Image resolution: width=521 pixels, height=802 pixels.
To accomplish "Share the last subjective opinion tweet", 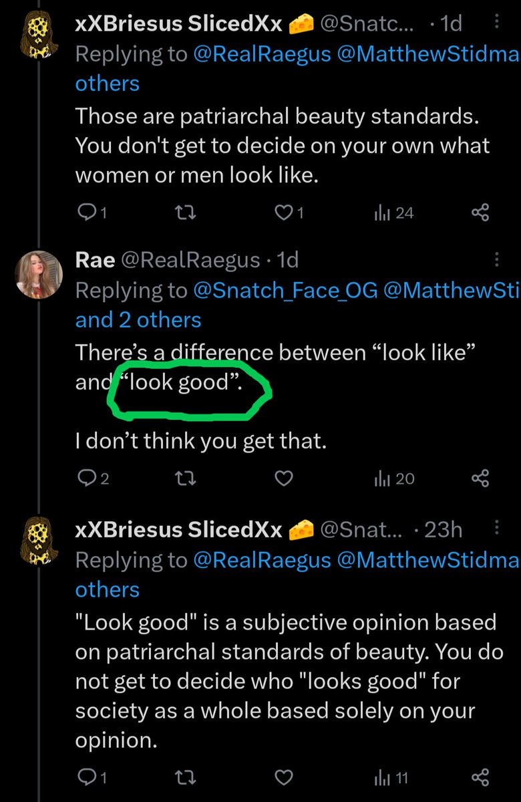I will click(x=480, y=777).
